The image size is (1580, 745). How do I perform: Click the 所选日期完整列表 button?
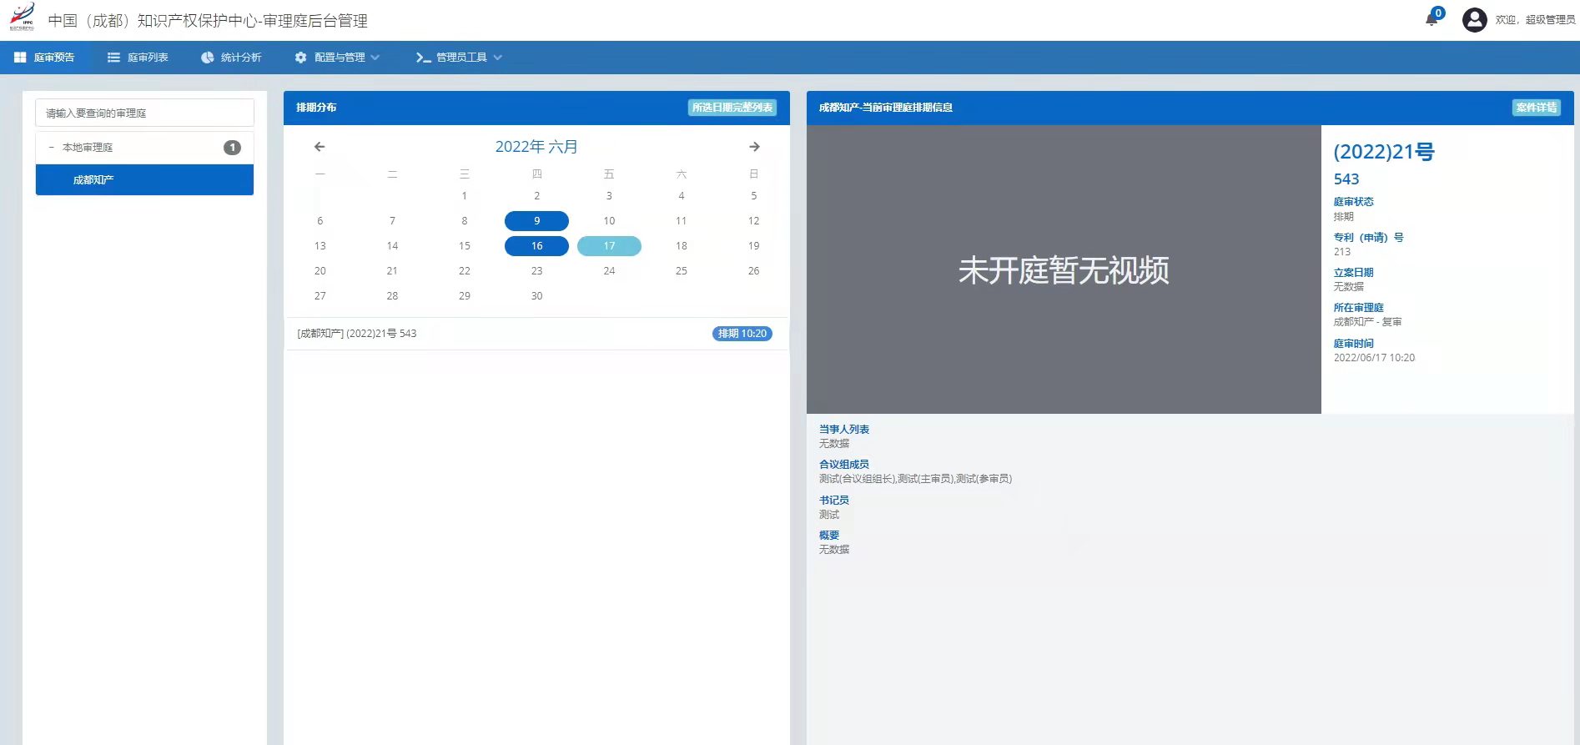coord(732,108)
